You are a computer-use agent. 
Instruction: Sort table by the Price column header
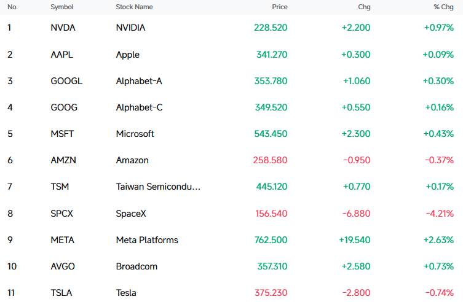[x=279, y=7]
